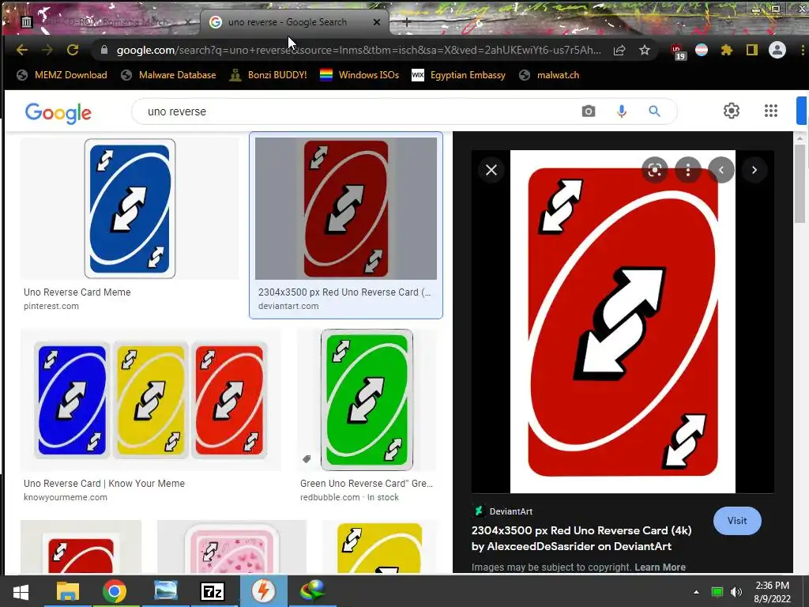Open Google quick settings gear
Image resolution: width=809 pixels, height=607 pixels.
click(731, 111)
